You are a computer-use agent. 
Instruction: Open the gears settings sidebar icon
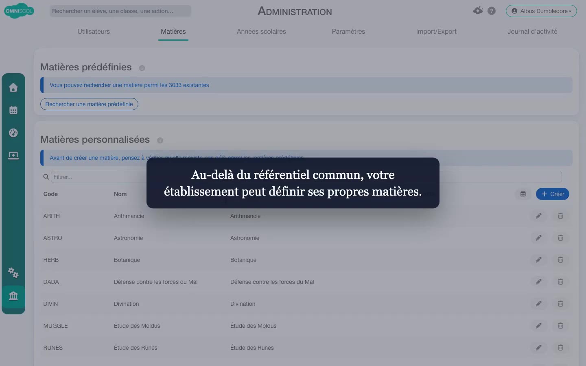tap(13, 272)
